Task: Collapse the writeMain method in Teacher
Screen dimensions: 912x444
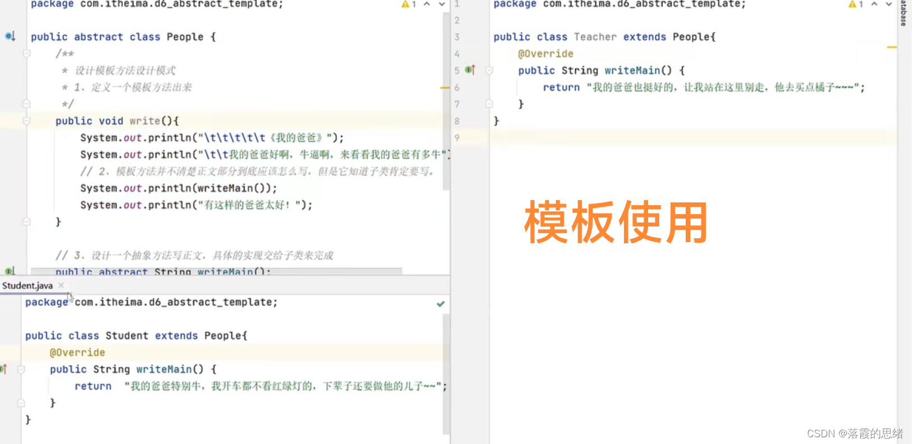Action: (489, 71)
